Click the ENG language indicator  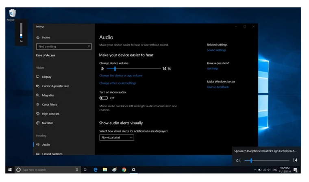coord(275,170)
